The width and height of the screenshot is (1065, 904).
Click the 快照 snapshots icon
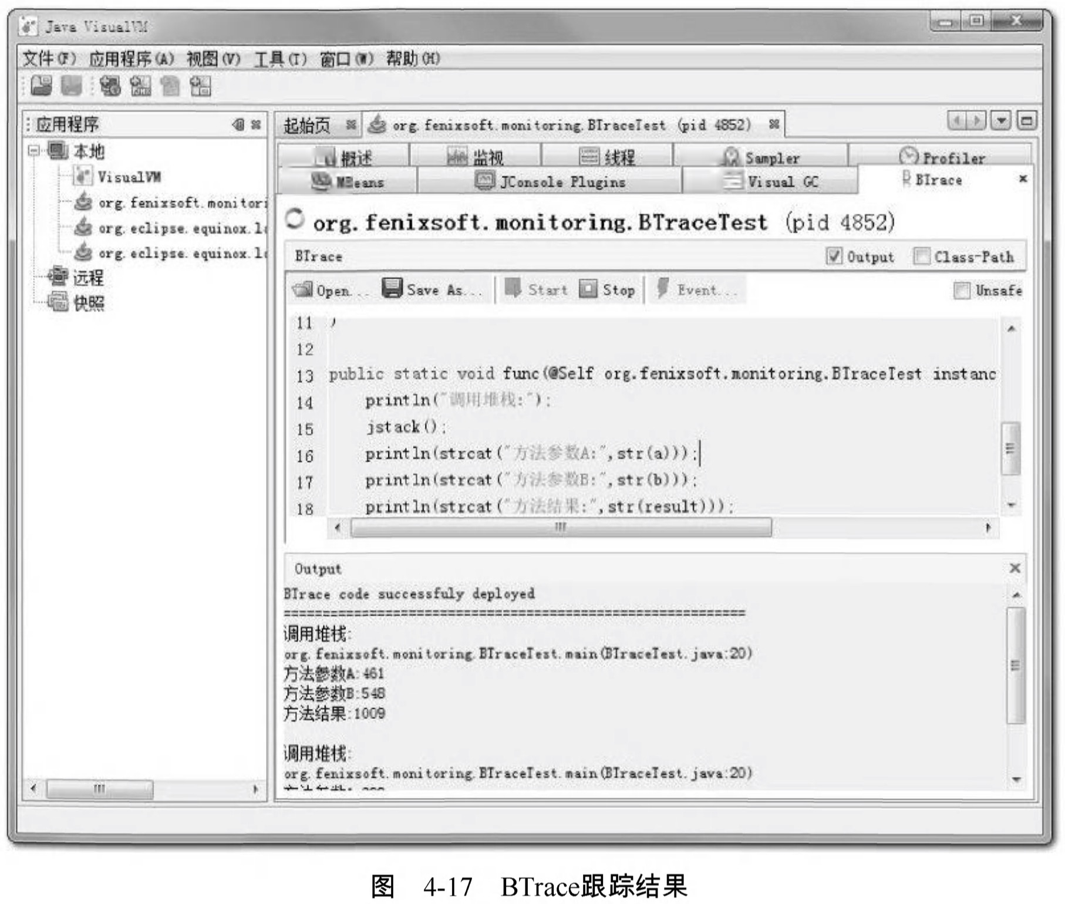(58, 302)
